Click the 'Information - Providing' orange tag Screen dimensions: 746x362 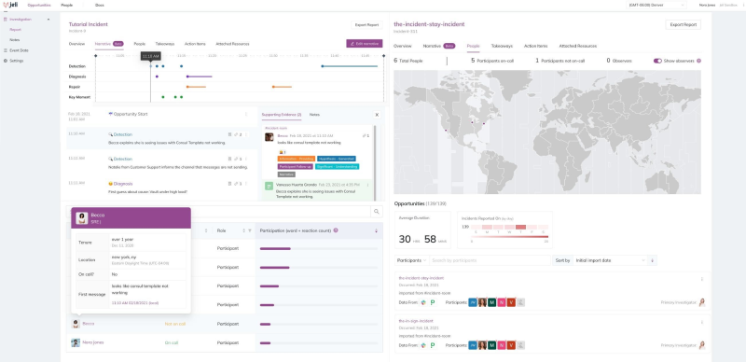[296, 159]
